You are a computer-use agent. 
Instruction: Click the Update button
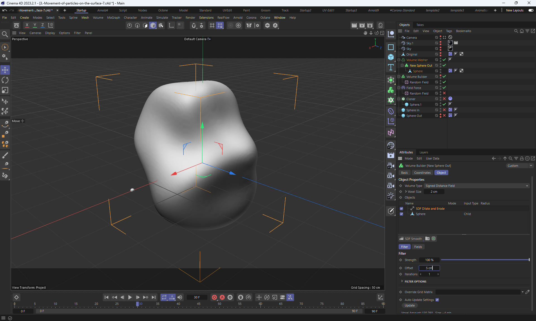[x=410, y=305]
